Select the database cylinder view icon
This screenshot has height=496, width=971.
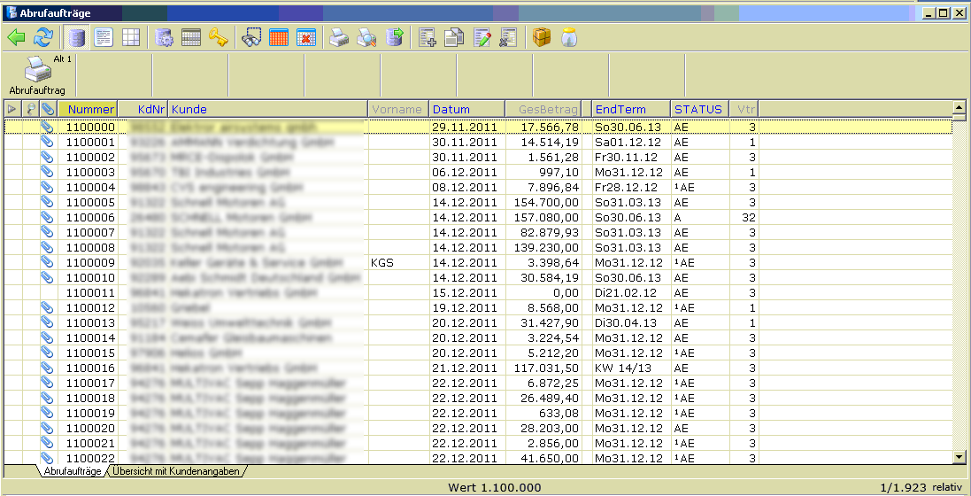pyautogui.click(x=77, y=37)
